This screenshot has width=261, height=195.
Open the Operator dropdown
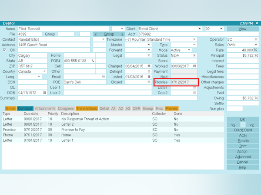point(256,39)
